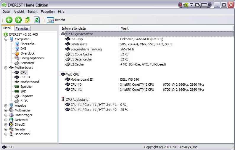Select the CPU-Eigenschaften group header
The image size is (235, 150).
(147, 34)
